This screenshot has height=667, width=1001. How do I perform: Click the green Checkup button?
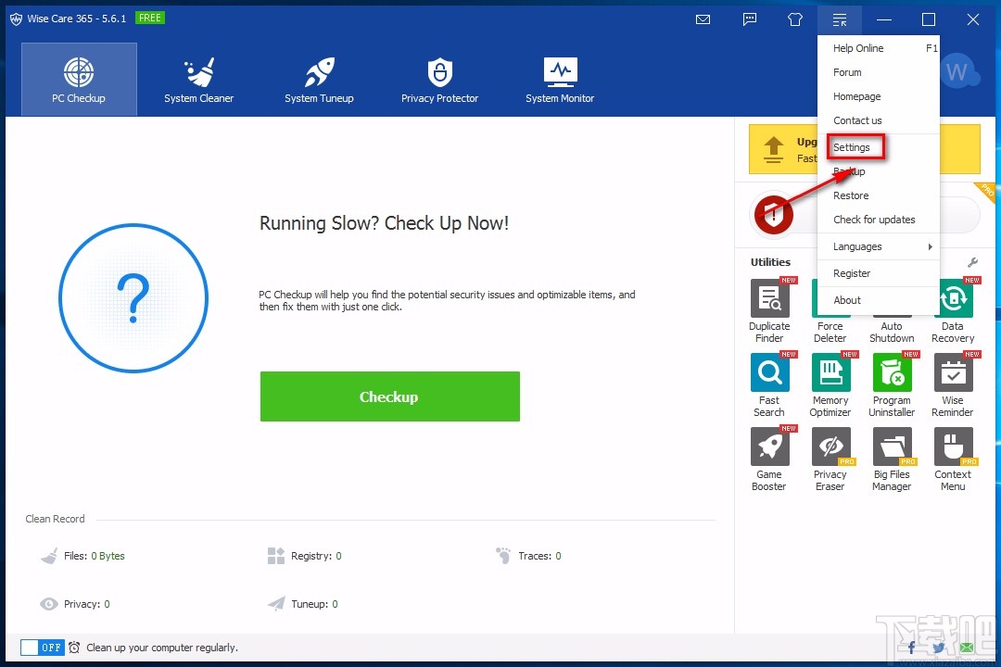[389, 396]
